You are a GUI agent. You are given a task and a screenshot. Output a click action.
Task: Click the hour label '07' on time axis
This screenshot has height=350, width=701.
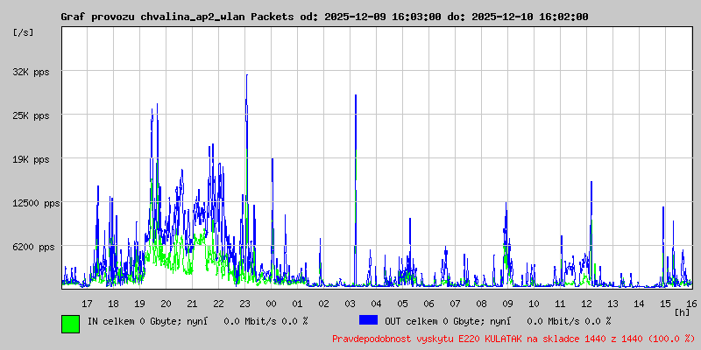455,304
